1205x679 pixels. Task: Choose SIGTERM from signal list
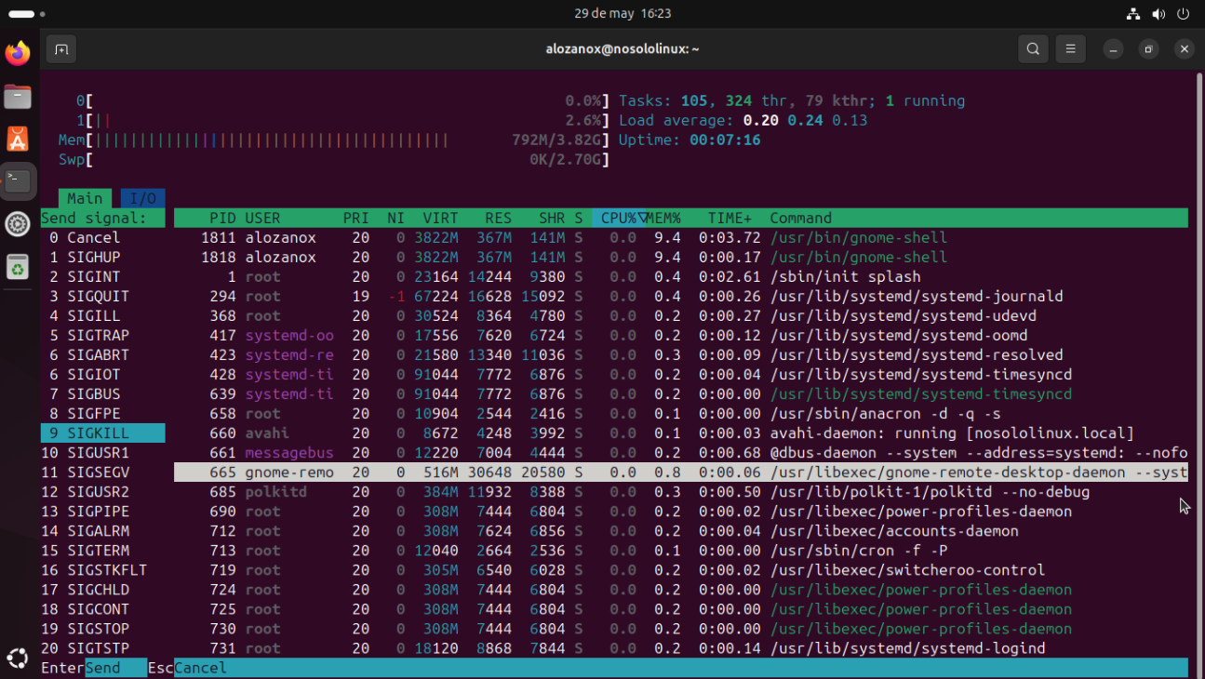pyautogui.click(x=98, y=551)
